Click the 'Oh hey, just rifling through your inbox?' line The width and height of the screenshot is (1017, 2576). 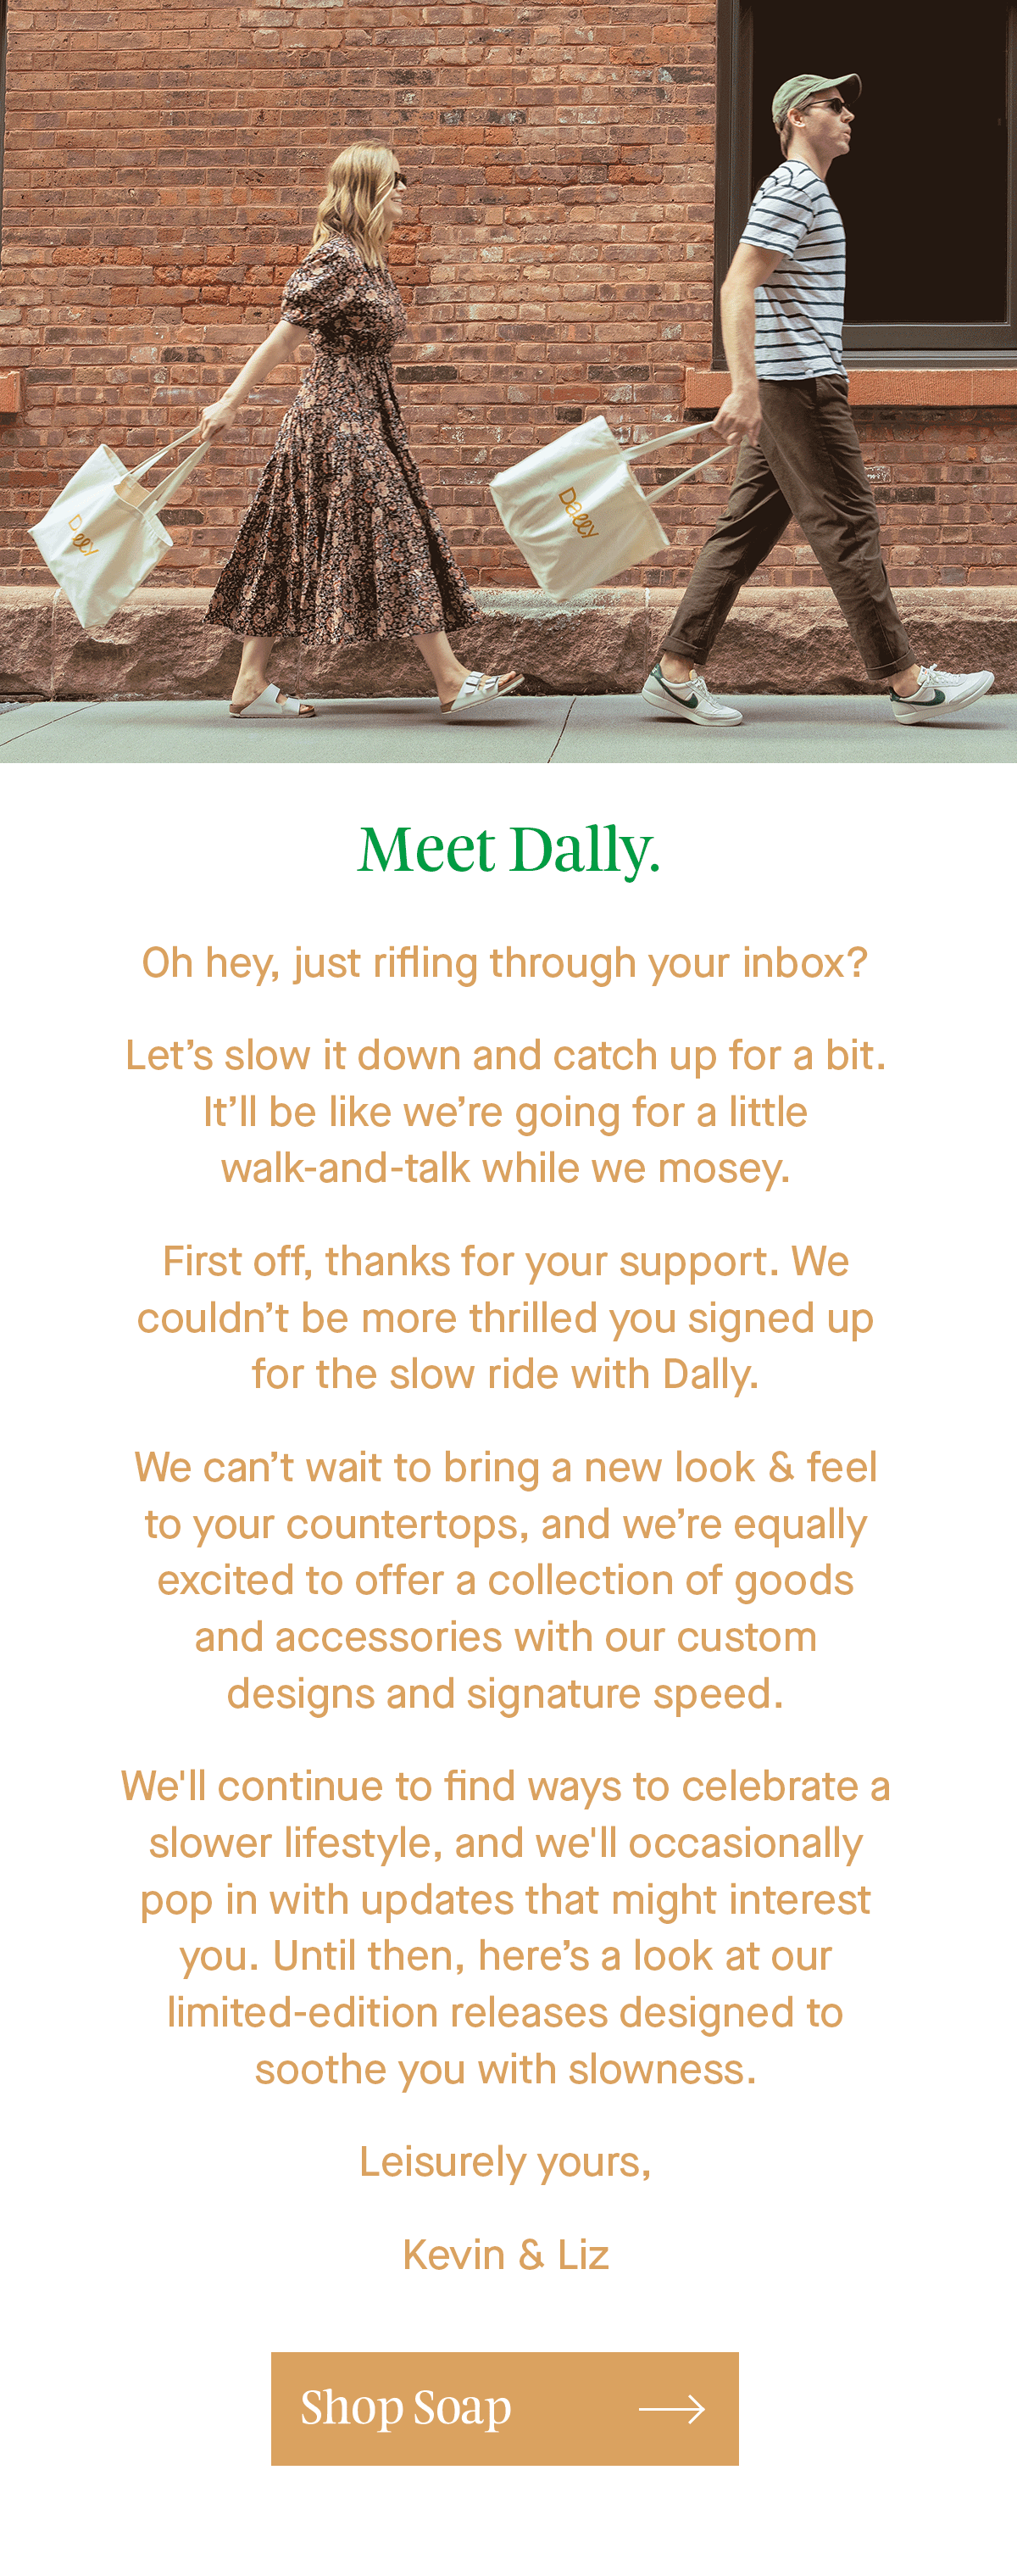[x=504, y=963]
